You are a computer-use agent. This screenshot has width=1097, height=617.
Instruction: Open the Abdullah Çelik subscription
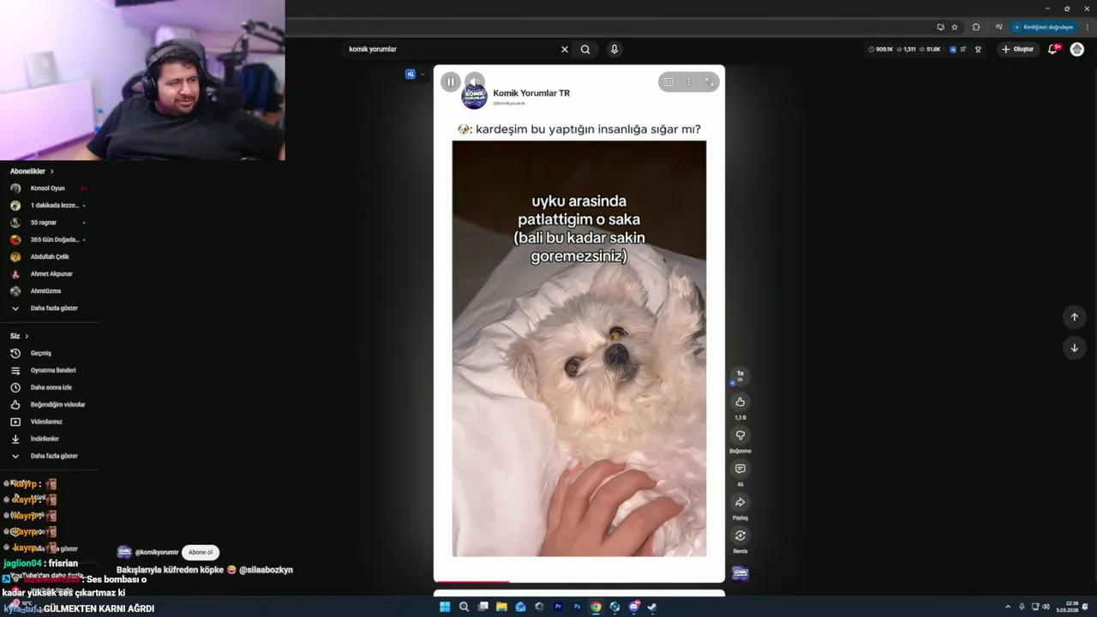tap(49, 257)
